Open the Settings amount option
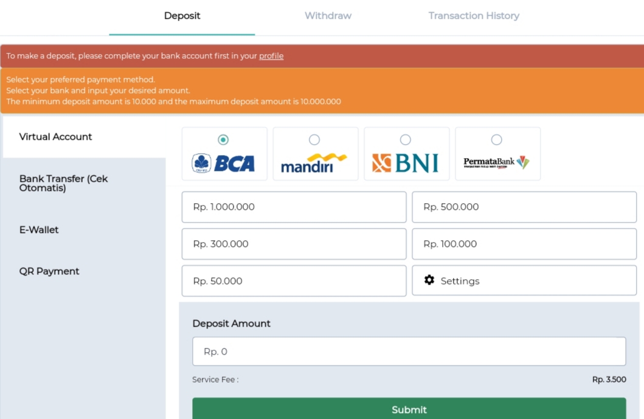Screen dimensions: 644x419 tap(524, 280)
